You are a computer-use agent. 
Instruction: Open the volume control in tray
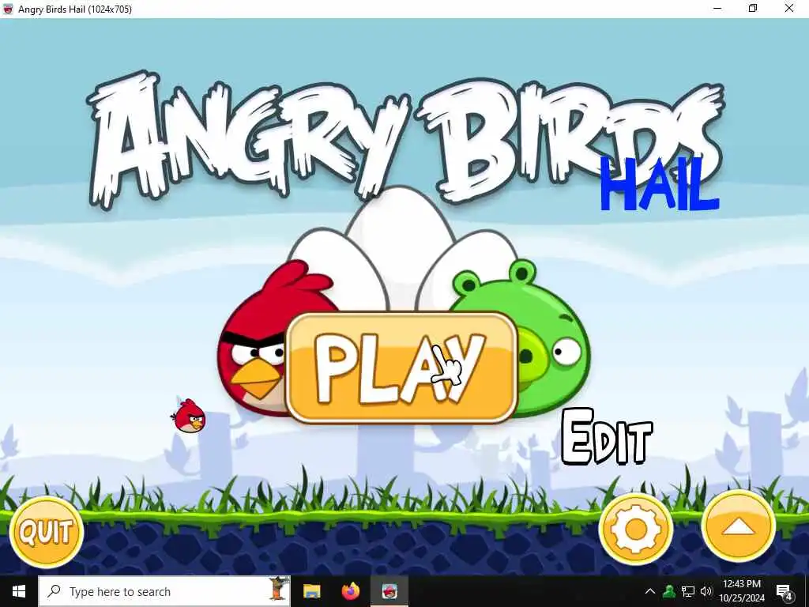pyautogui.click(x=706, y=591)
